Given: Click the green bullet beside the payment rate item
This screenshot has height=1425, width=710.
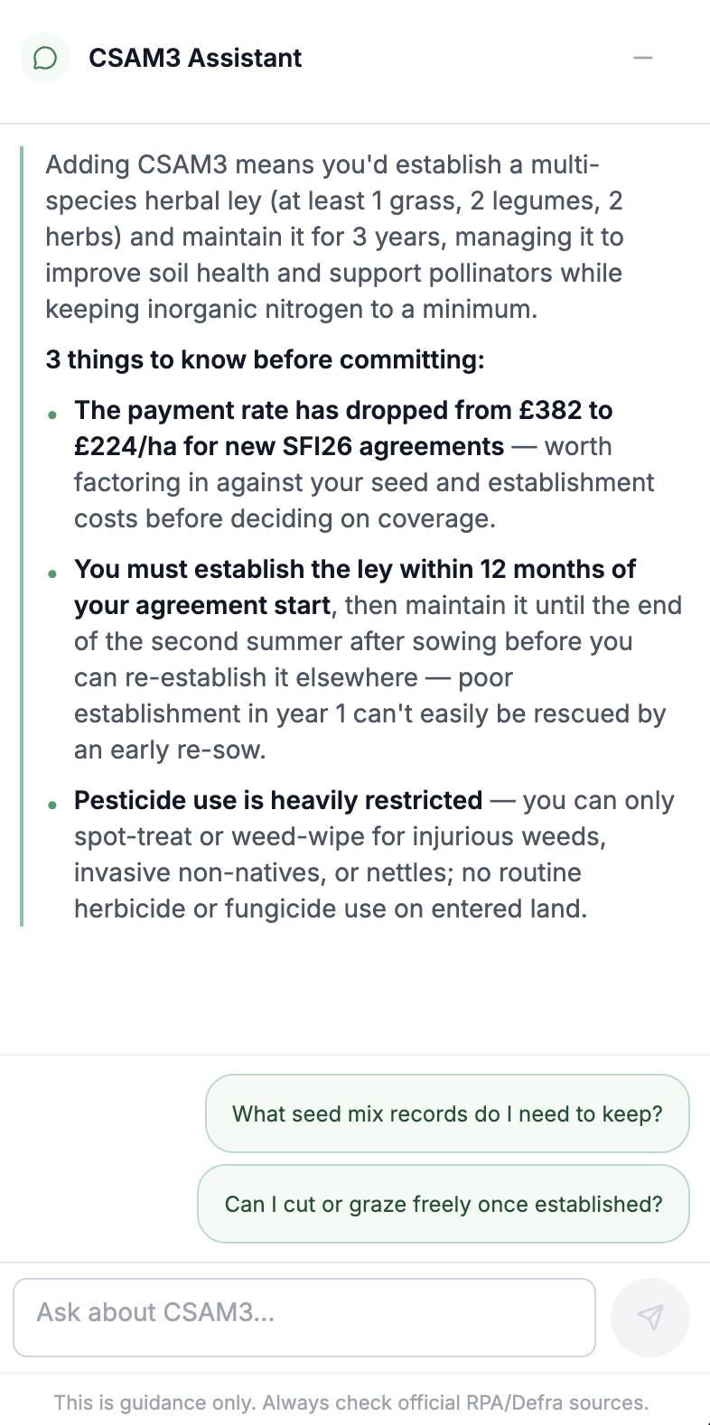Looking at the screenshot, I should (x=52, y=414).
